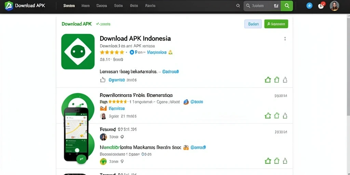
Task: Click second green upvote icon in green cup avatar row
Action: pos(277,161)
